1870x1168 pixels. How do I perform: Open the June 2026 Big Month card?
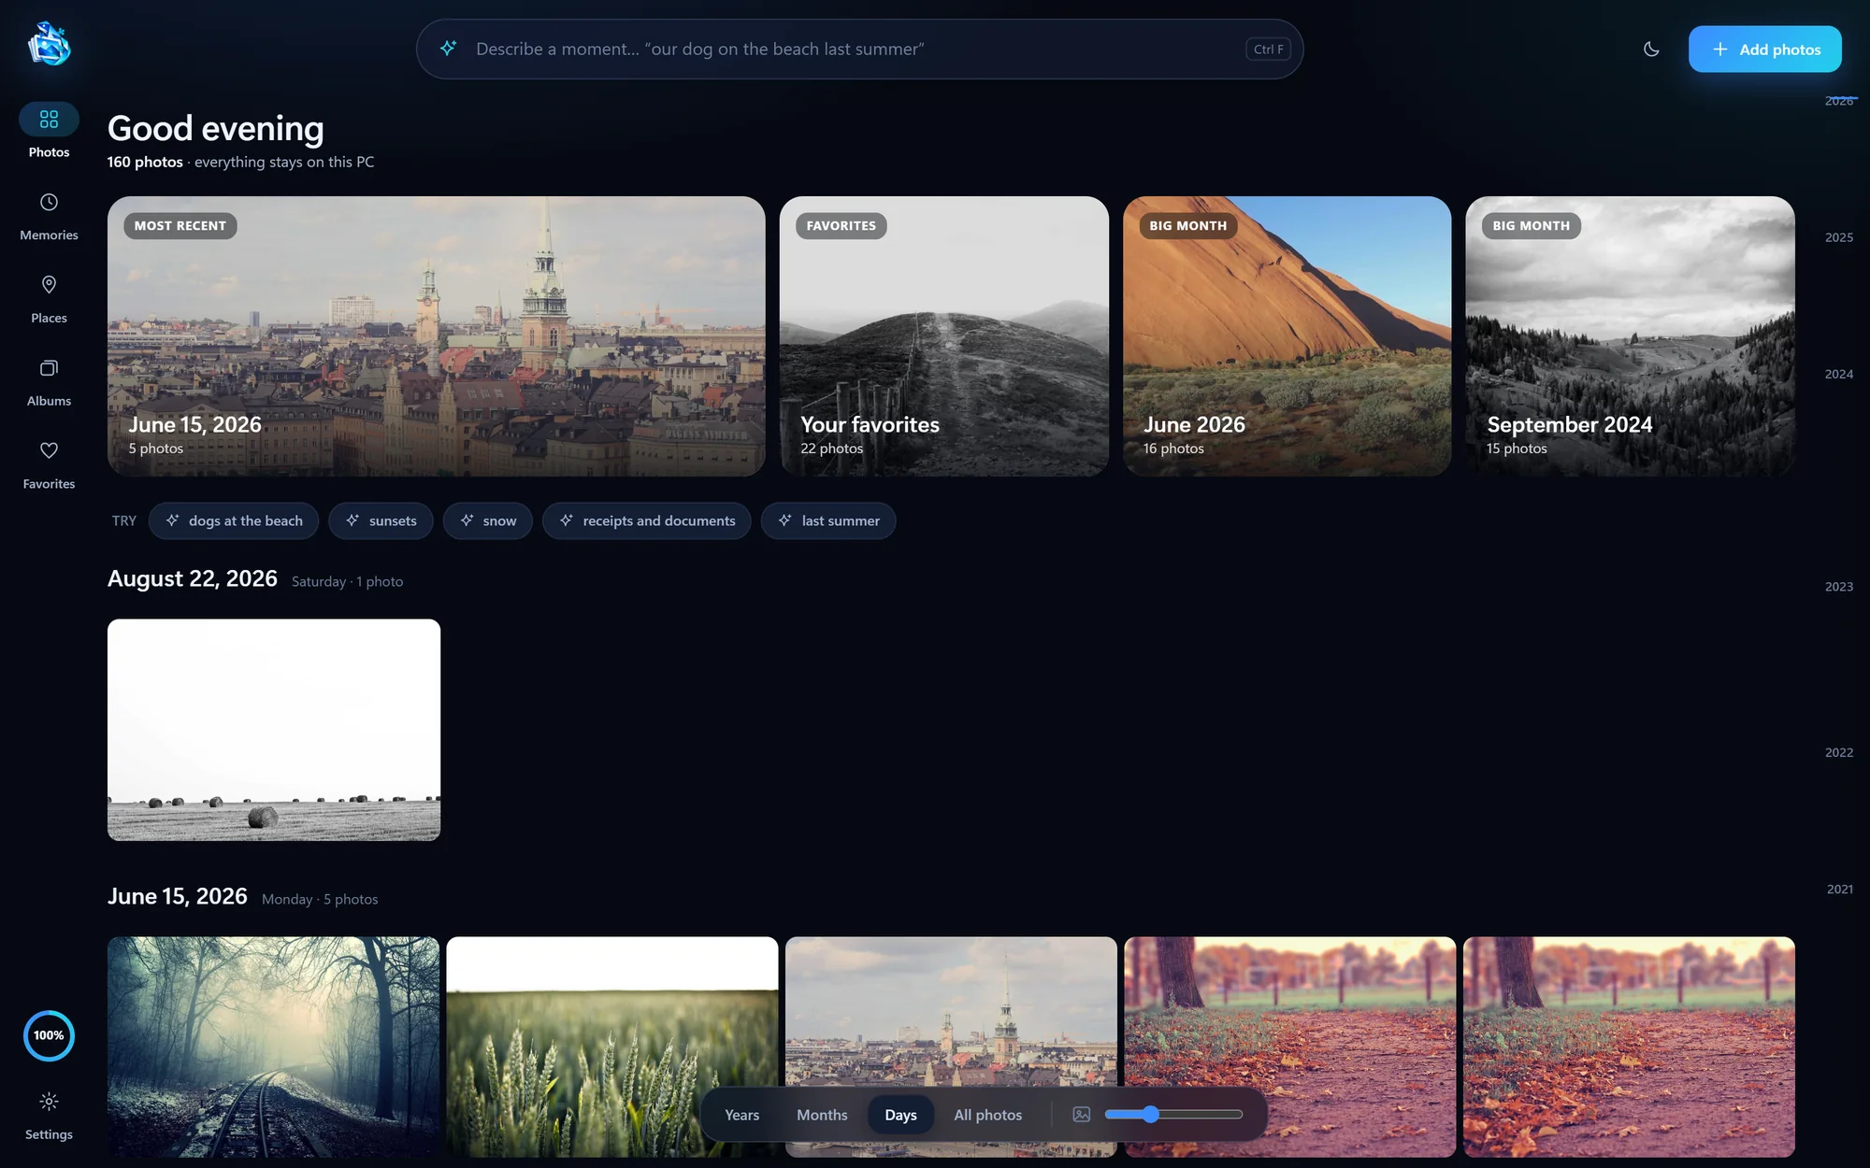(x=1287, y=336)
